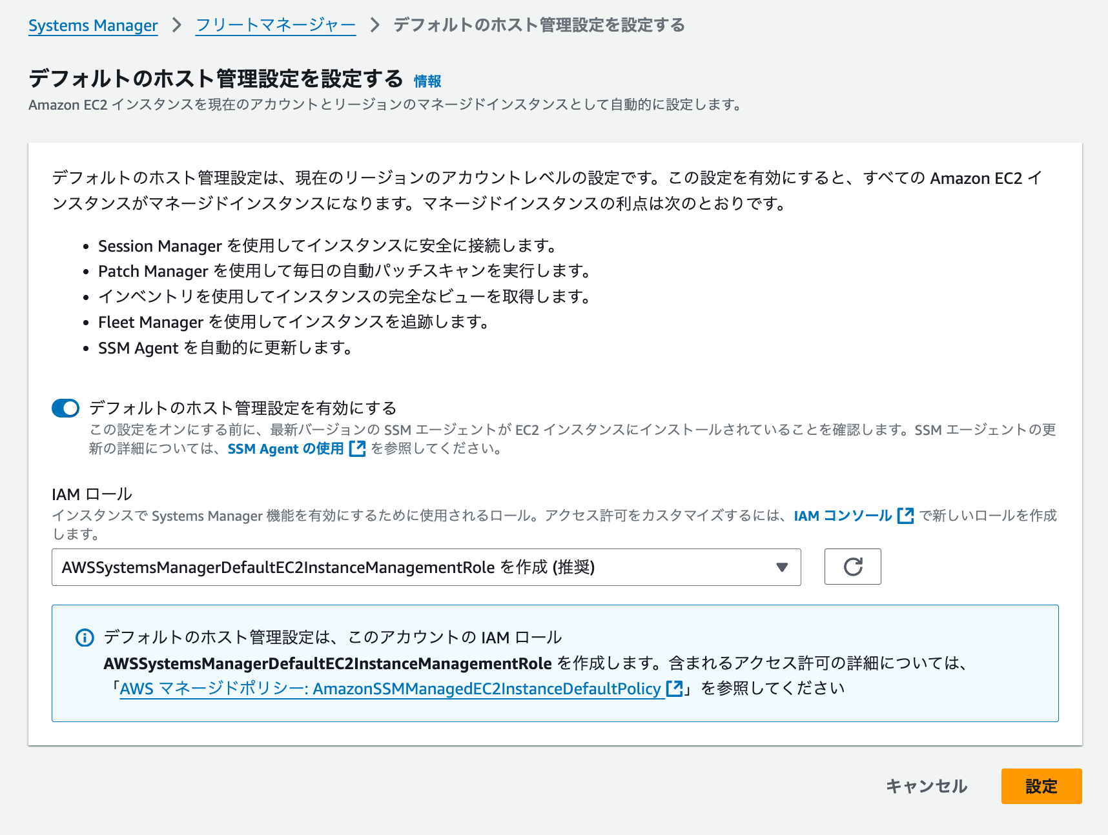The width and height of the screenshot is (1108, 835).
Task: Go to フリートマネージャー breadcrumb
Action: coord(276,25)
